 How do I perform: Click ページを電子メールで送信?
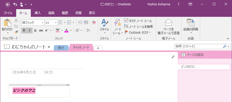[x=169, y=27]
